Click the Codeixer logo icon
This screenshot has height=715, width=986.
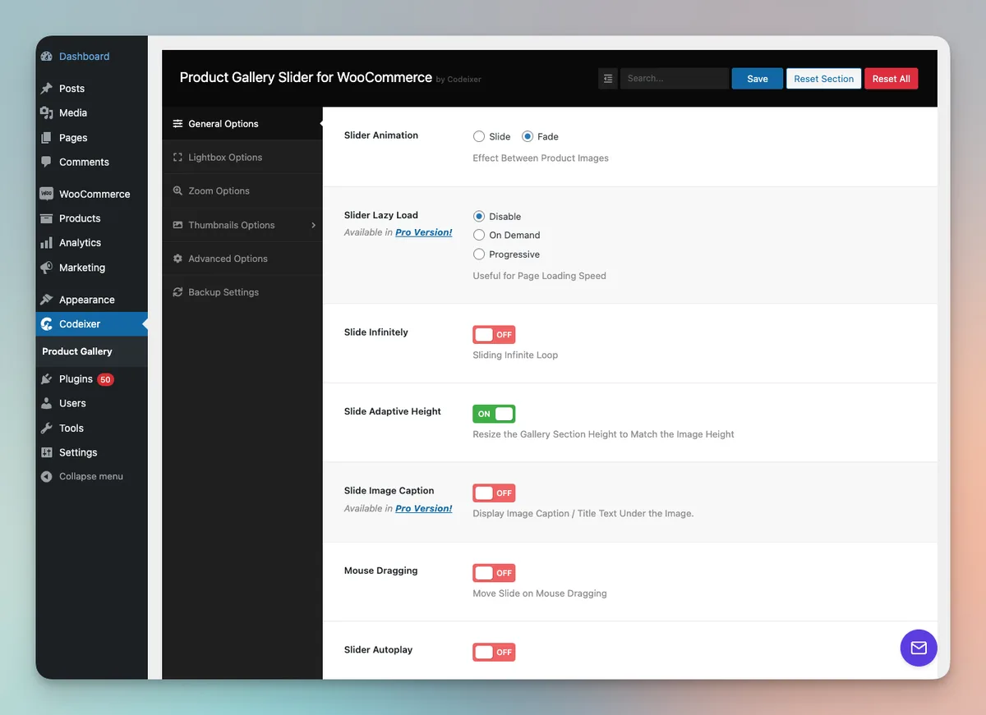point(47,324)
